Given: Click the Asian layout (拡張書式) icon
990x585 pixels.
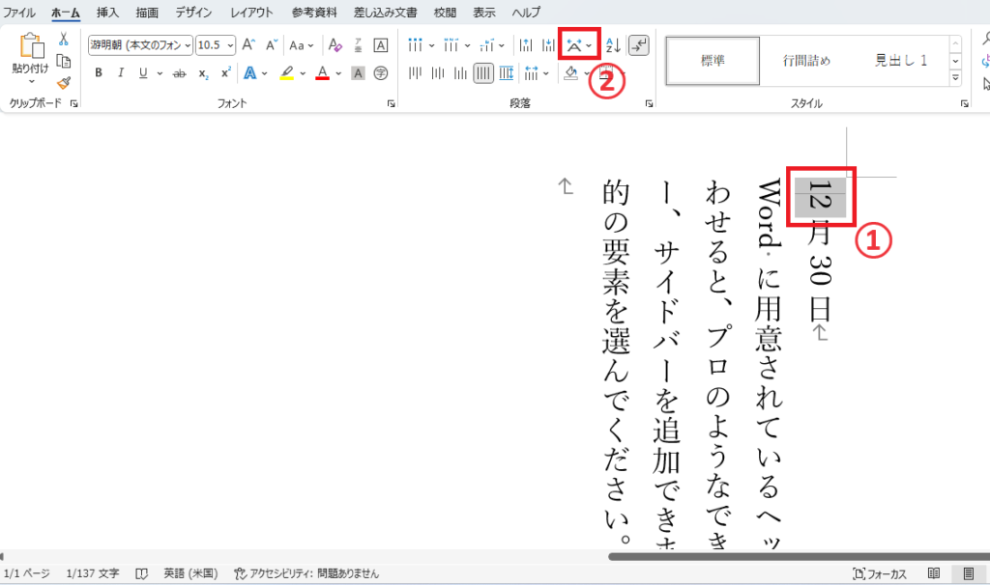Looking at the screenshot, I should point(574,44).
